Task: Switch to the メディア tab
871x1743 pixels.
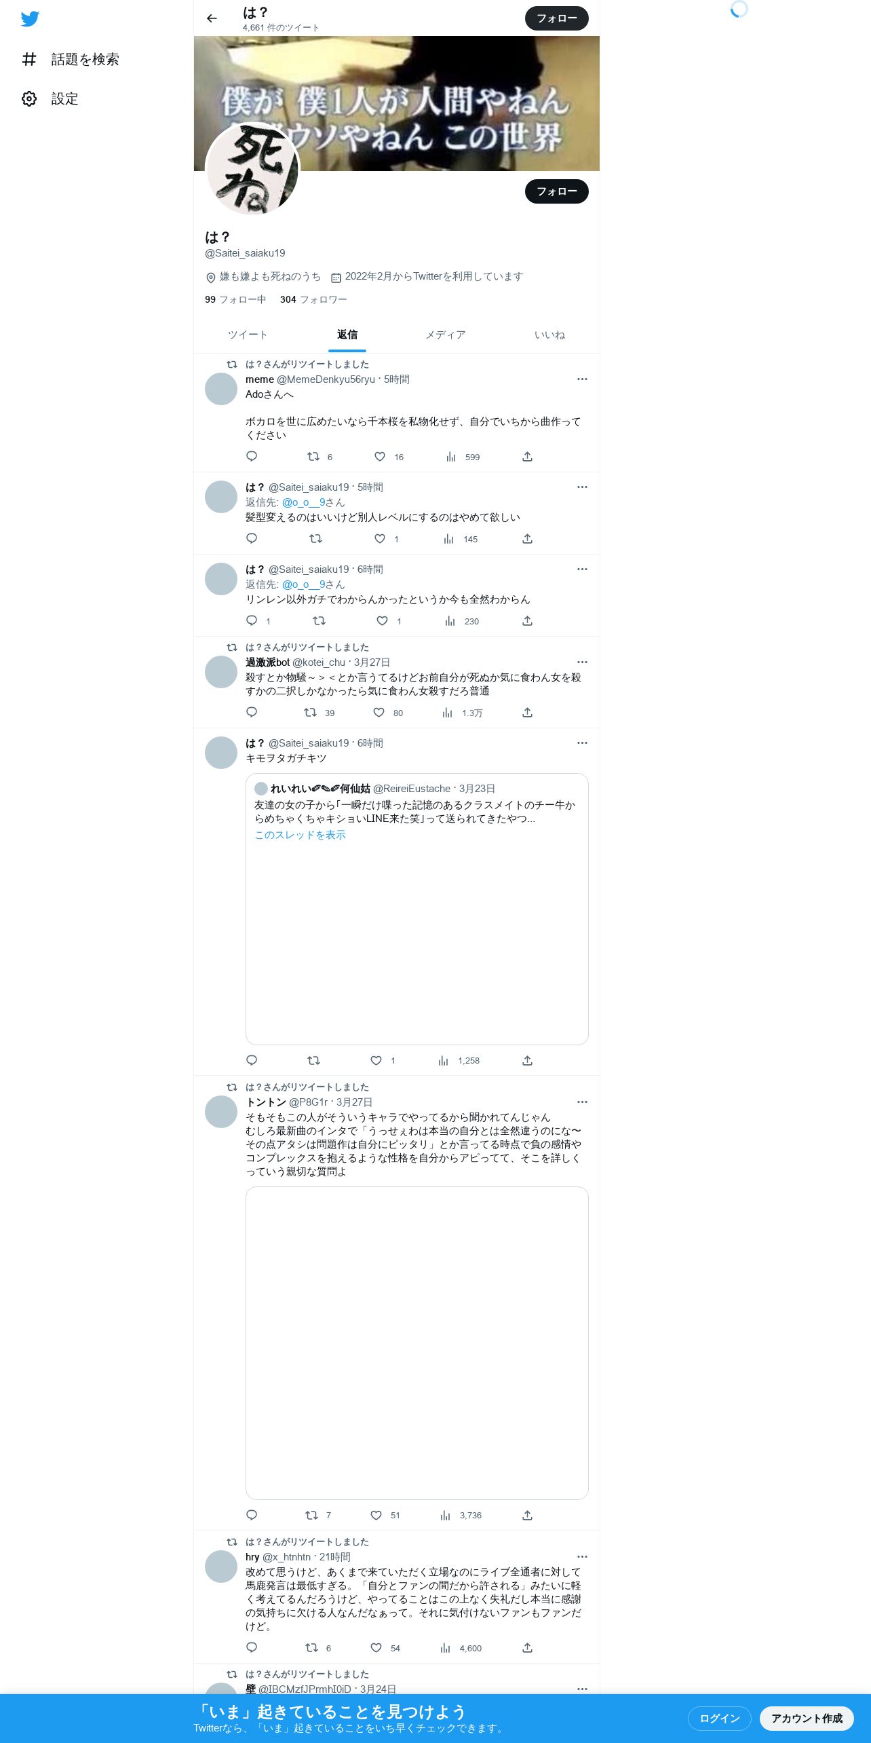Action: click(x=446, y=335)
